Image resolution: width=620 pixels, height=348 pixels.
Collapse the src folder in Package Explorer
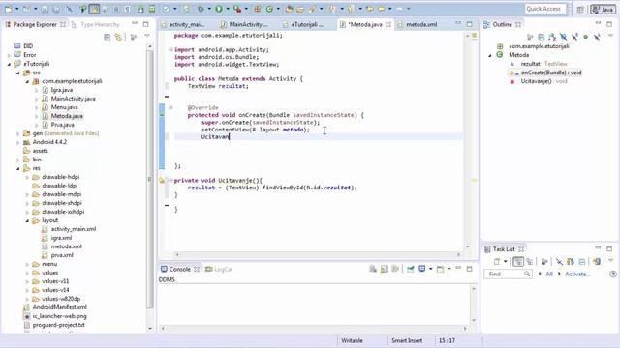(x=18, y=72)
